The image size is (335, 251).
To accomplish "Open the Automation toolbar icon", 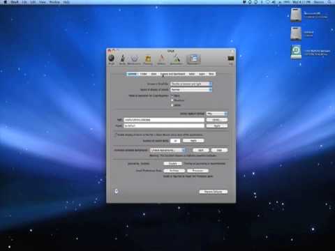I will 176,59.
